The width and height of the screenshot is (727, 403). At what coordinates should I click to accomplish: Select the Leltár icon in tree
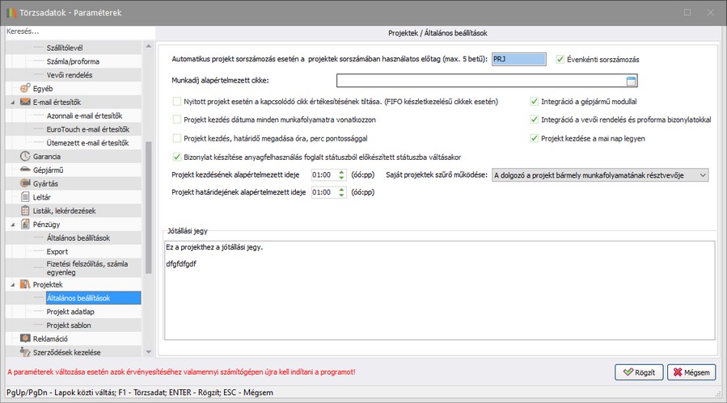coord(26,197)
